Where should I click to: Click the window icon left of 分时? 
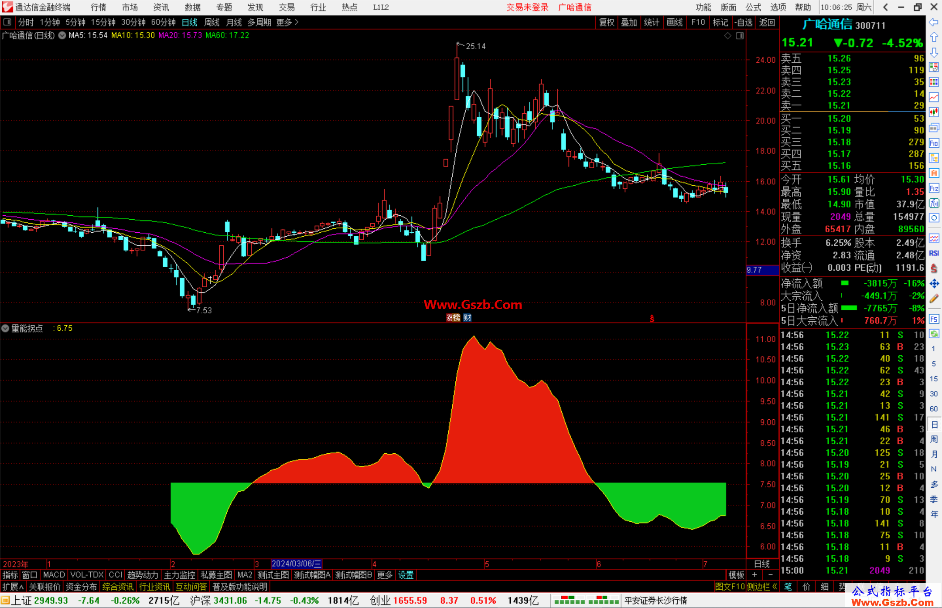click(x=7, y=22)
